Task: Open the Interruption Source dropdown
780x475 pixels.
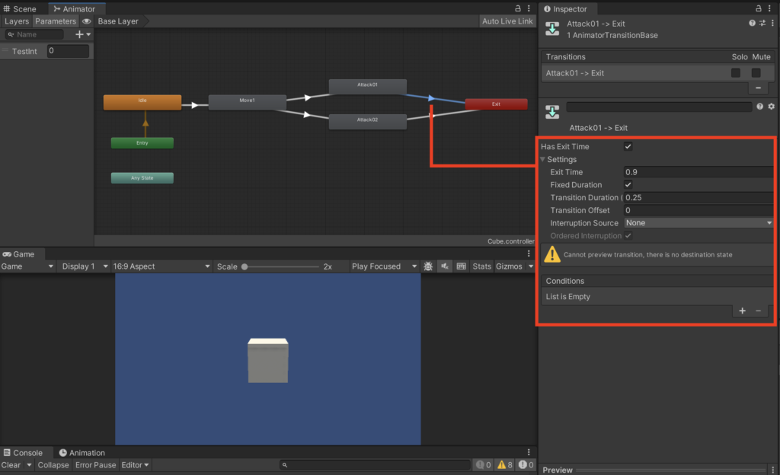Action: click(x=697, y=223)
